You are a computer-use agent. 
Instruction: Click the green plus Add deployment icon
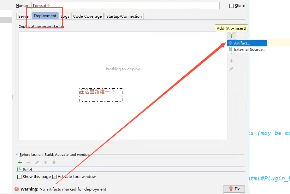(x=231, y=36)
